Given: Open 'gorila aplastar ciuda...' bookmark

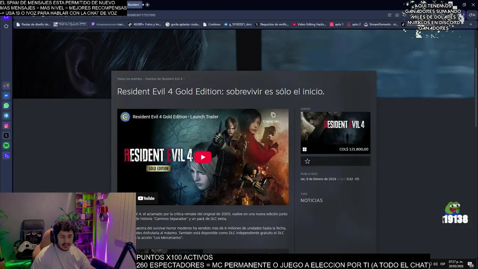Looking at the screenshot, I should point(183,24).
